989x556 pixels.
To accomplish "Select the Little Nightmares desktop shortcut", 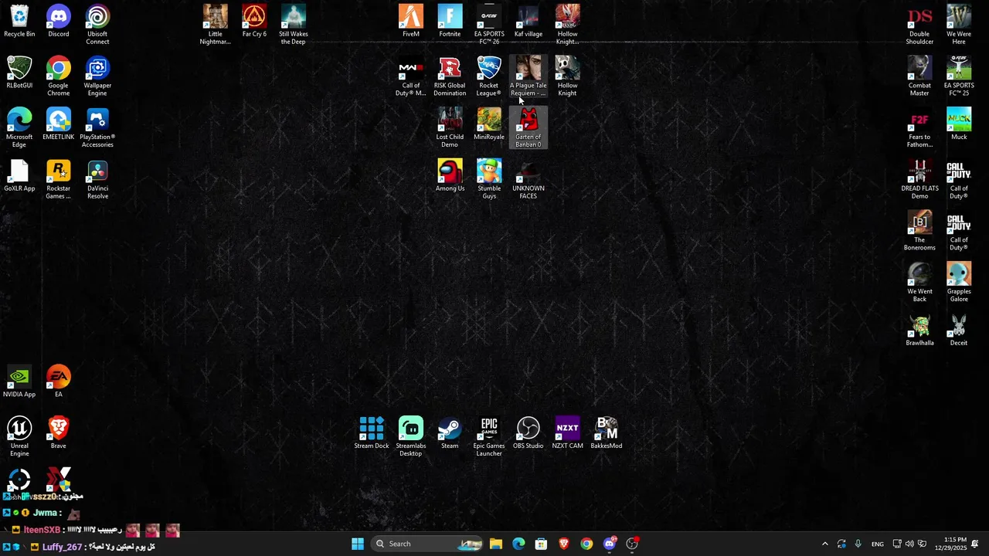I will coord(215,25).
